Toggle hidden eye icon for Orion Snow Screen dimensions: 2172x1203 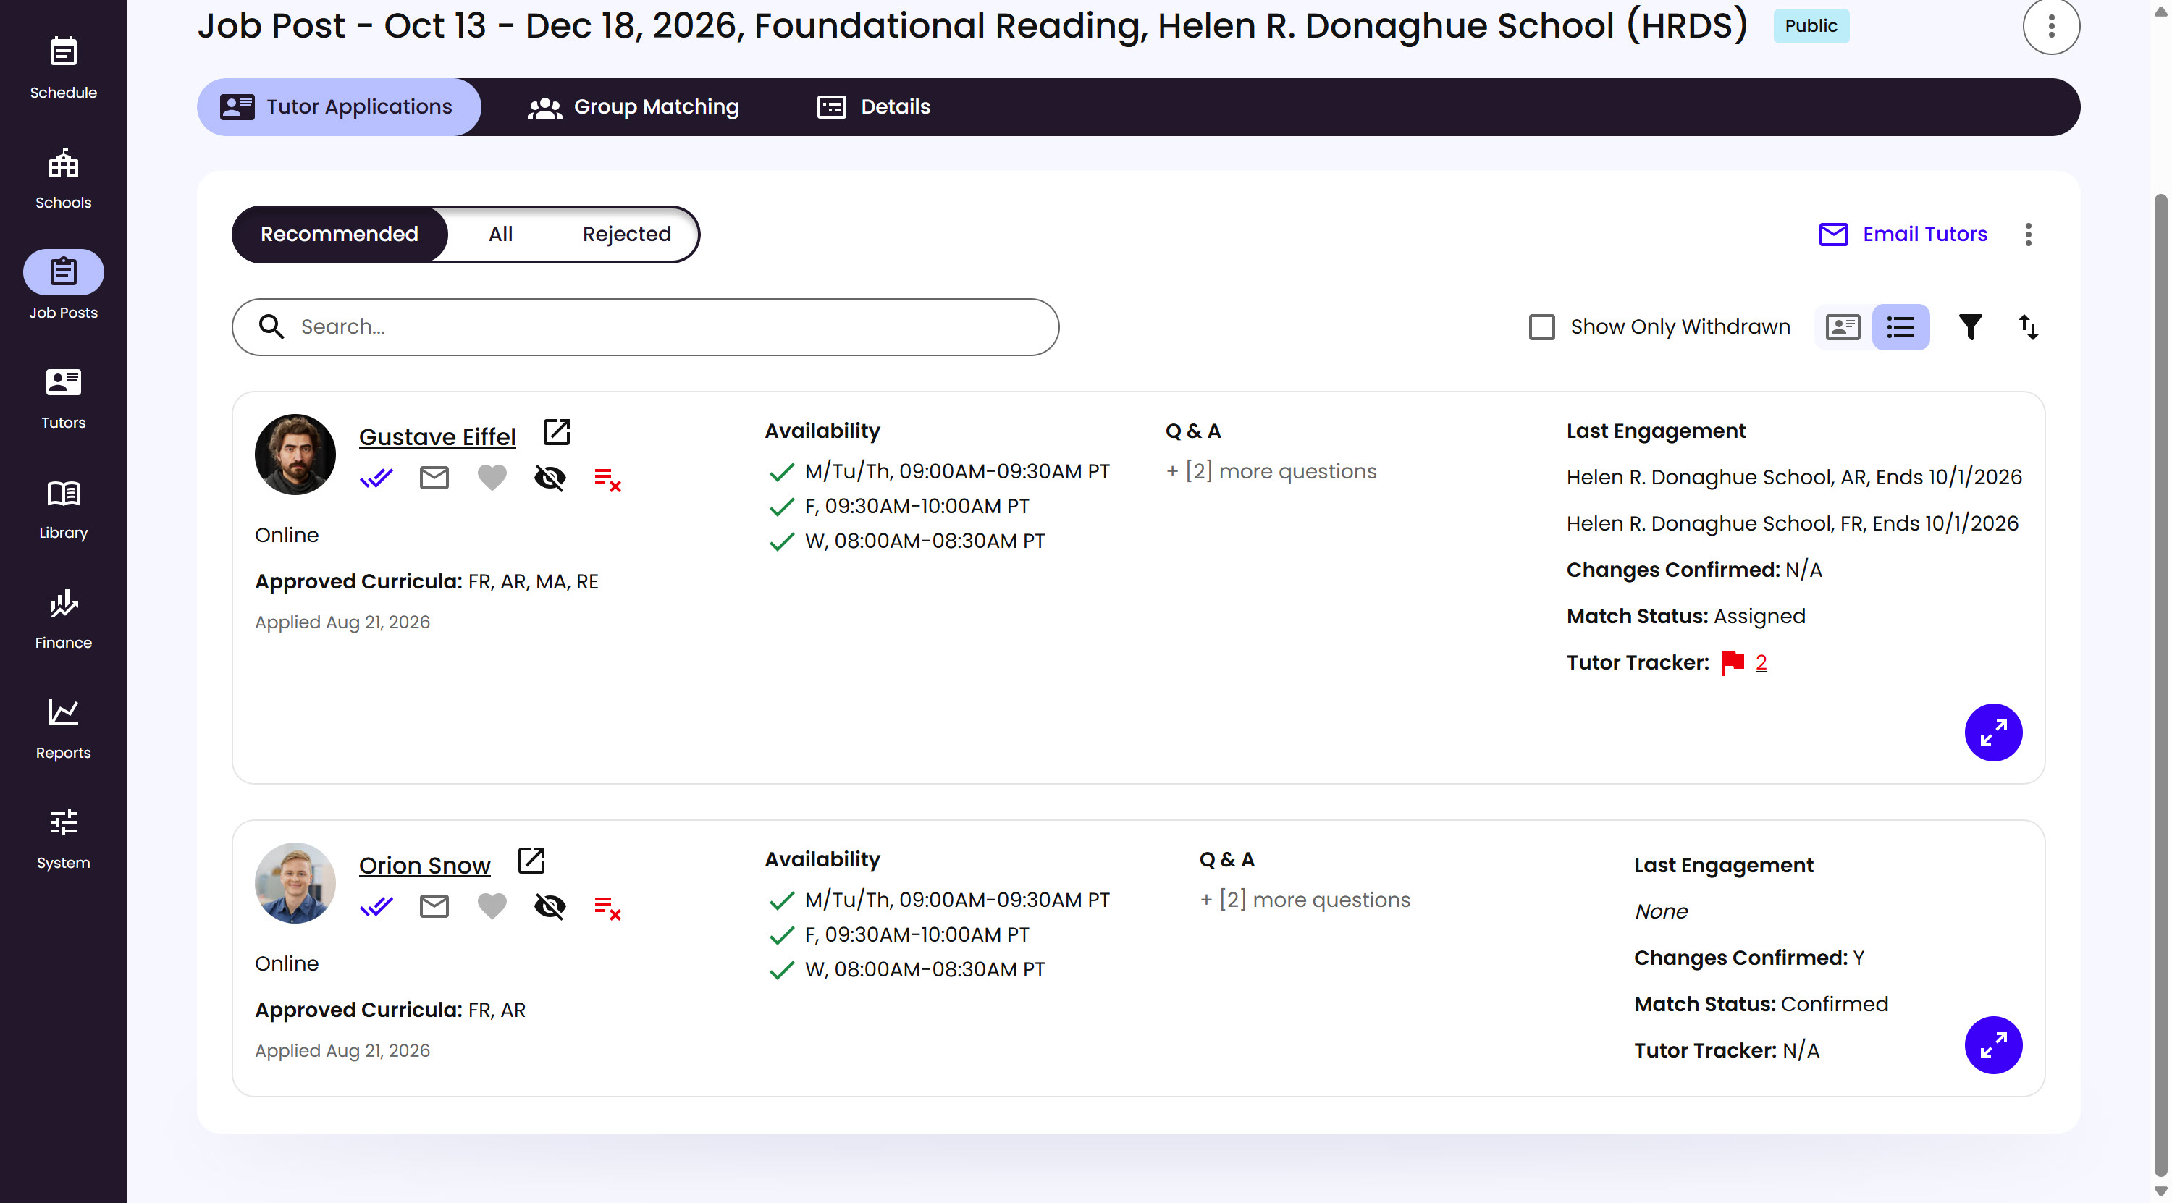tap(550, 906)
